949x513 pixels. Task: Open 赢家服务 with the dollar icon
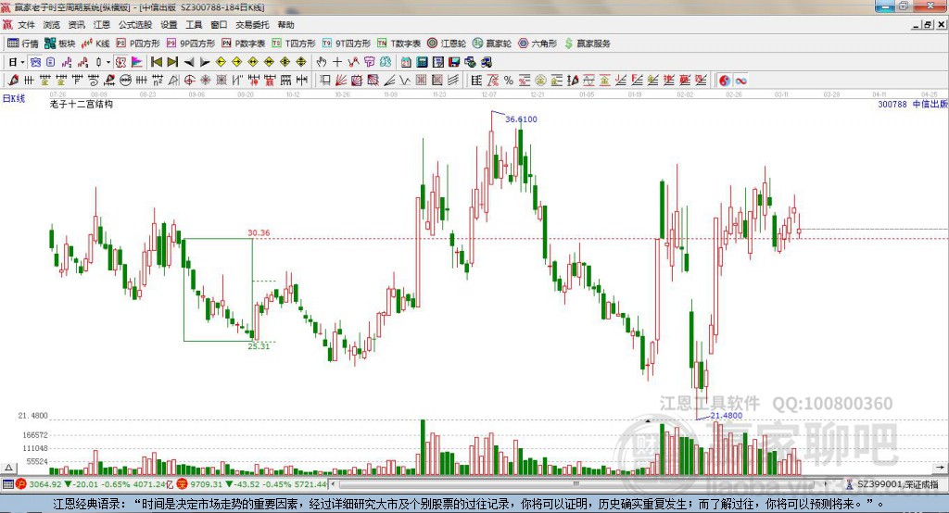(x=588, y=43)
